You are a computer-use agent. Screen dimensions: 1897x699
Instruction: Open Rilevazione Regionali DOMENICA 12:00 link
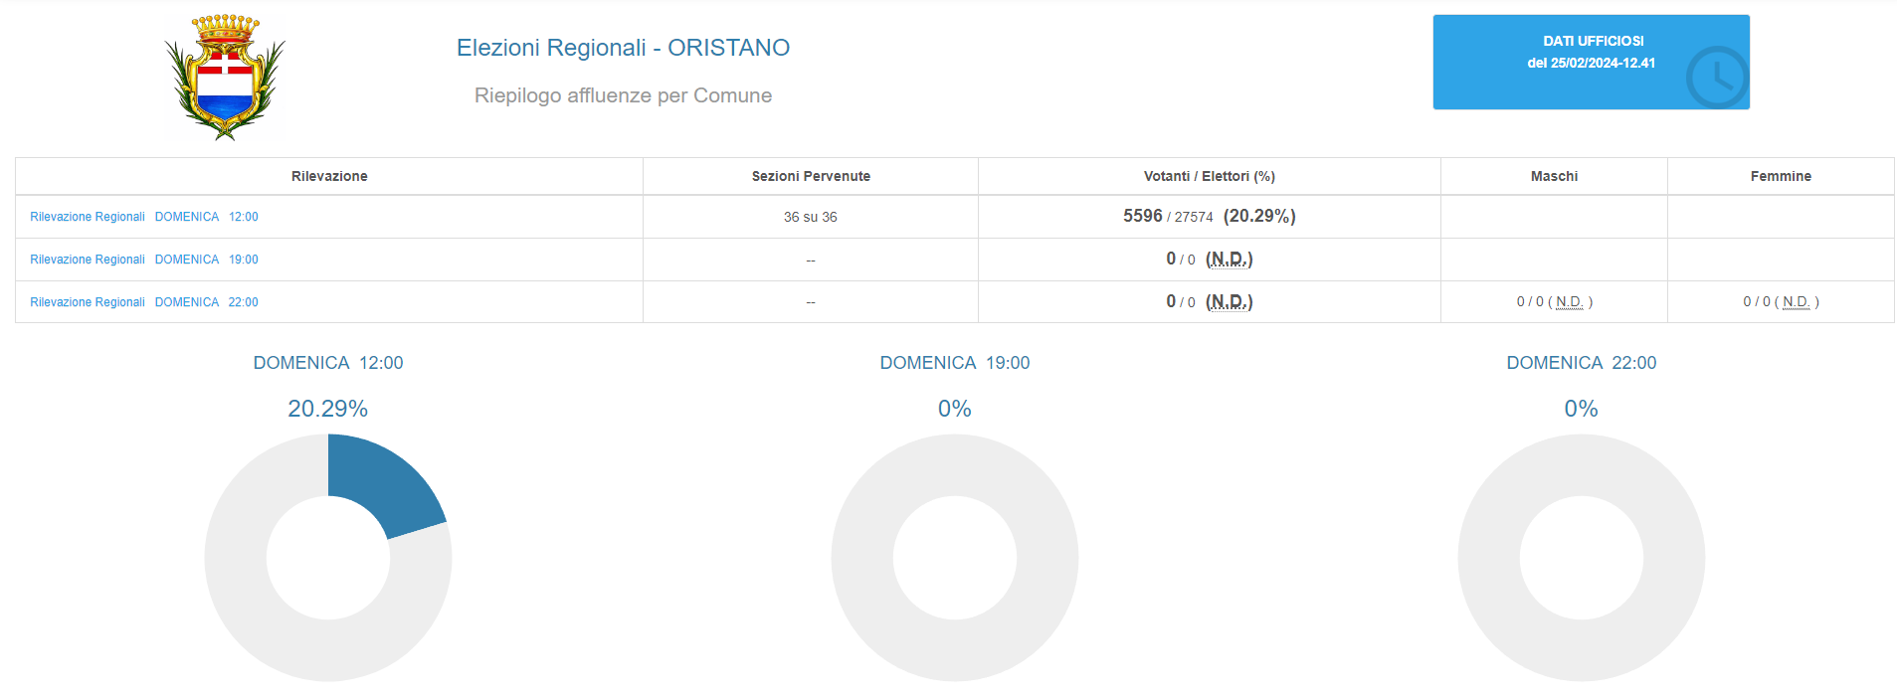pos(144,217)
